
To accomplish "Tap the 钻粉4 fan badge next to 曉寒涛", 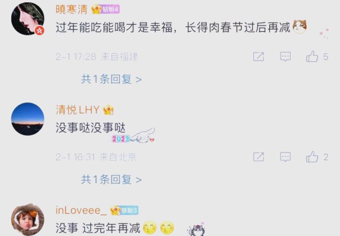I will [x=110, y=9].
